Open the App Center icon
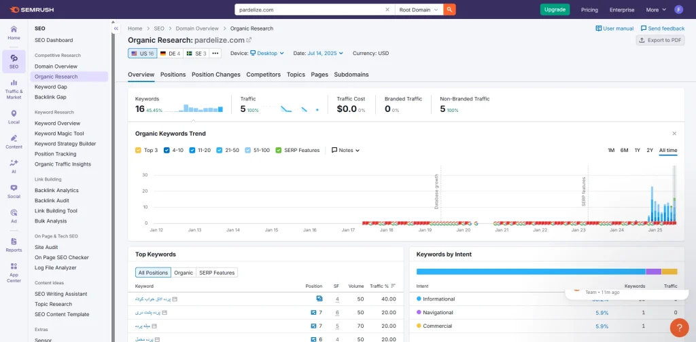The image size is (696, 342). pyautogui.click(x=14, y=273)
